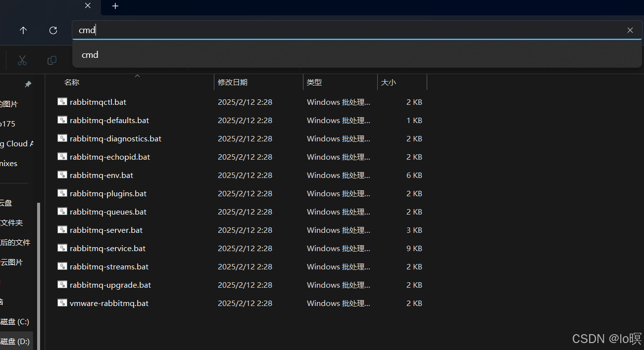Open sidebar item ending in 云图片
The image size is (644, 350).
click(x=11, y=262)
